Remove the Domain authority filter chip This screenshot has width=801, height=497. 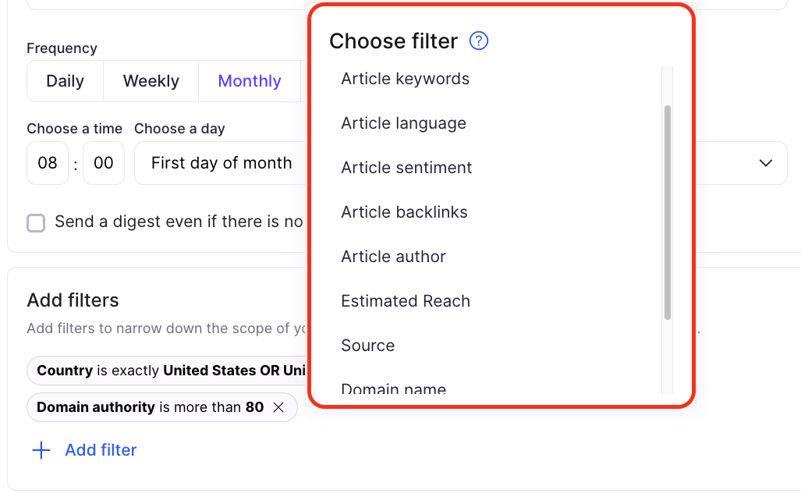[x=278, y=407]
